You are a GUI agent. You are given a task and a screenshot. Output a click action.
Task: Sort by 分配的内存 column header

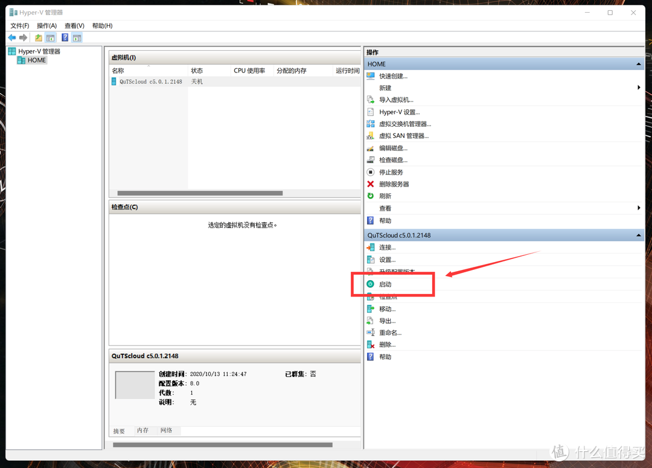(x=303, y=71)
